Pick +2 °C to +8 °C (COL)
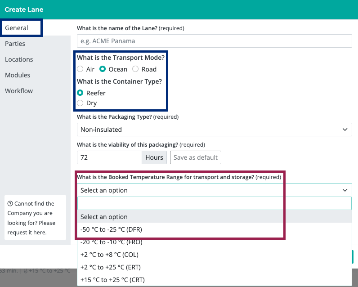358x287 pixels. [x=215, y=255]
